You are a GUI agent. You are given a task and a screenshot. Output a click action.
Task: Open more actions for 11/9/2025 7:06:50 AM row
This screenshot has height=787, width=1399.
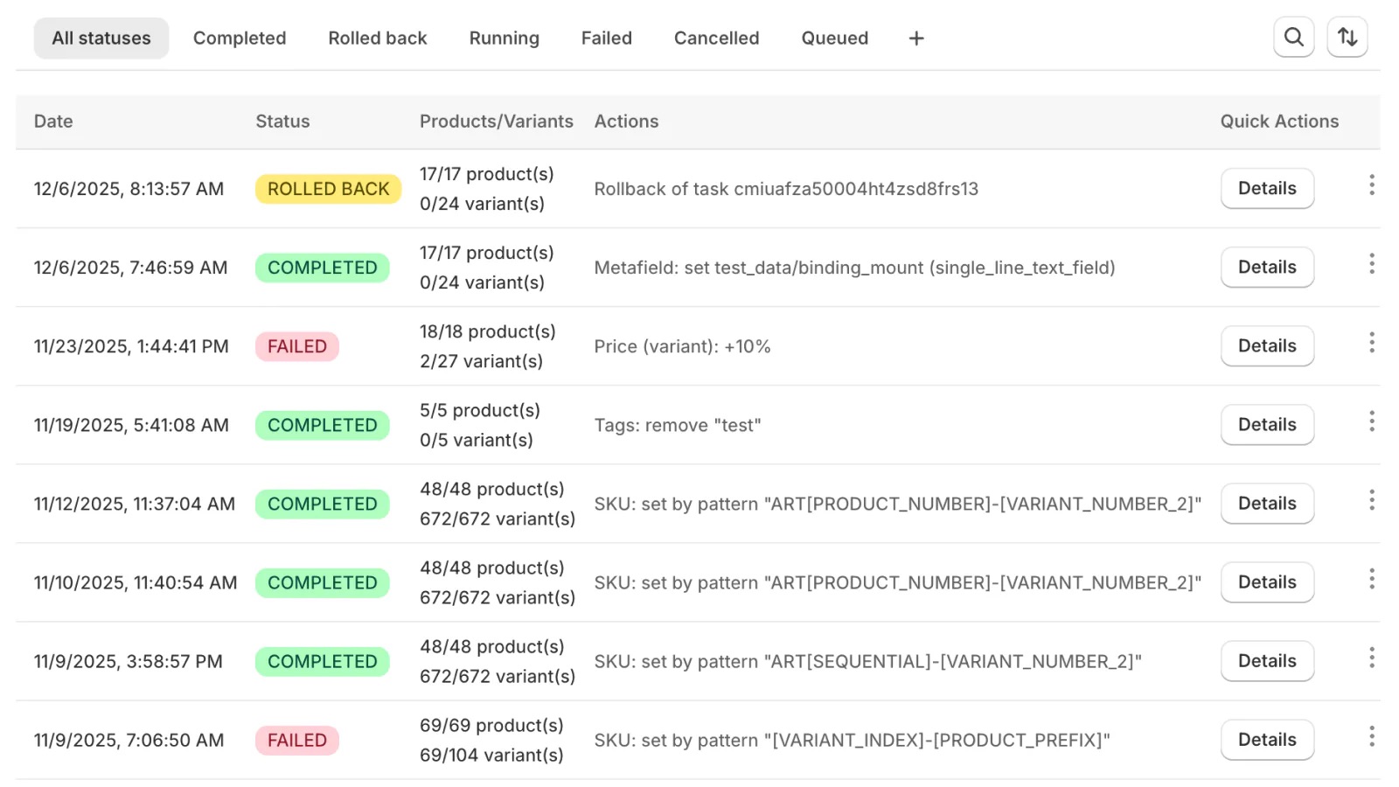1371,736
